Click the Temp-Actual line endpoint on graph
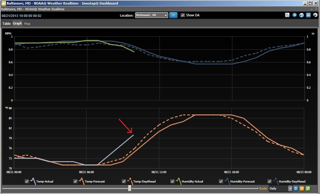The image size is (320, 194). pyautogui.click(x=133, y=135)
